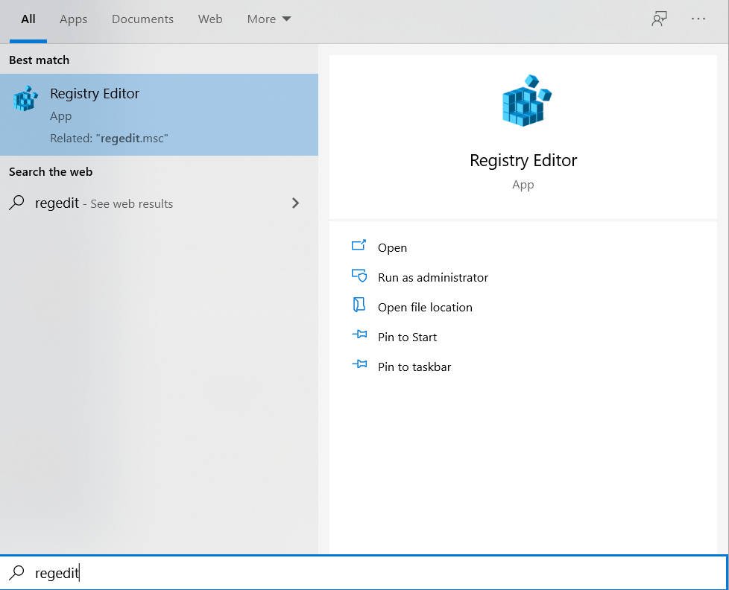The image size is (729, 590).
Task: Click the search box magnifier icon
Action: [16, 572]
